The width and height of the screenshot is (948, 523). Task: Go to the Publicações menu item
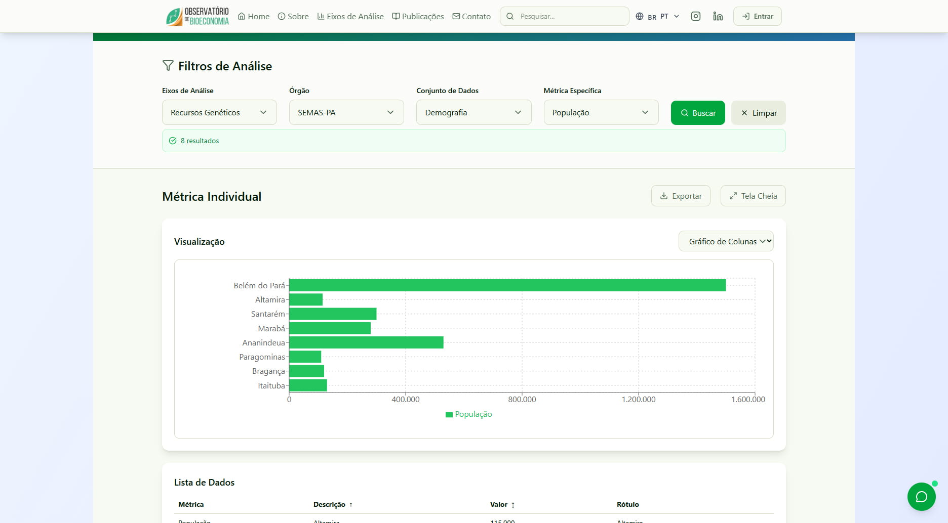pos(418,16)
